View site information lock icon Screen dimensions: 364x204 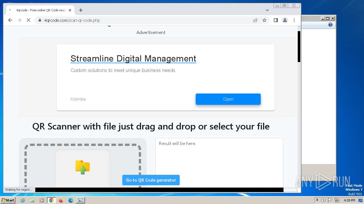[x=40, y=20]
